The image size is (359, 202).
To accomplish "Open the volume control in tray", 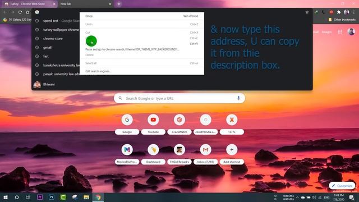I will tap(314, 197).
